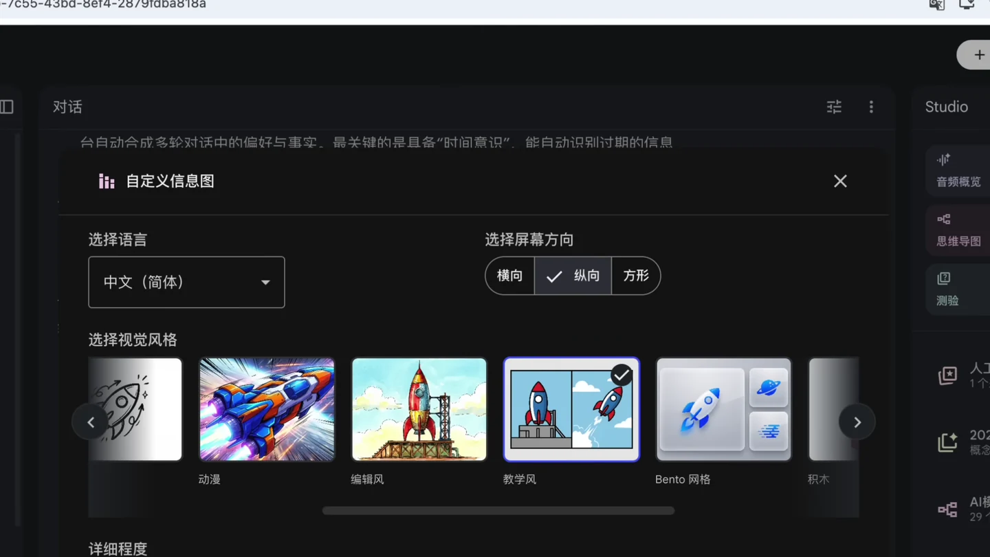Close the 自定义信息图 dialog
The height and width of the screenshot is (557, 990).
tap(840, 181)
